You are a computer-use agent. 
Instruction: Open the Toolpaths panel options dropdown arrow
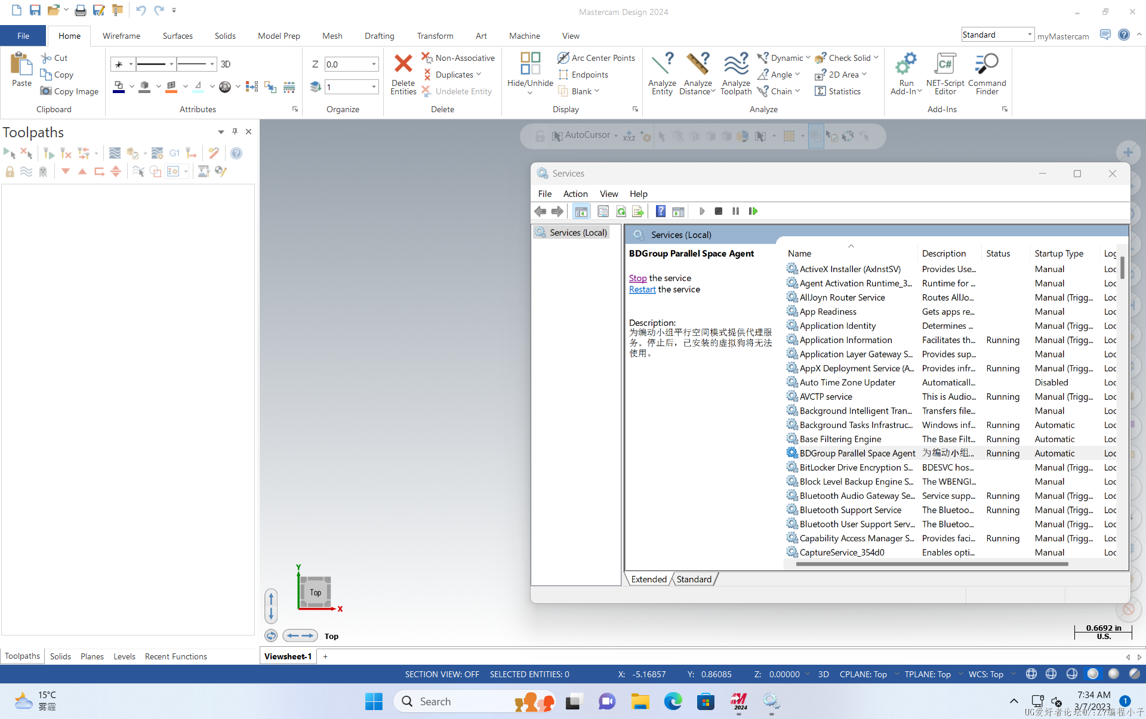pyautogui.click(x=221, y=131)
